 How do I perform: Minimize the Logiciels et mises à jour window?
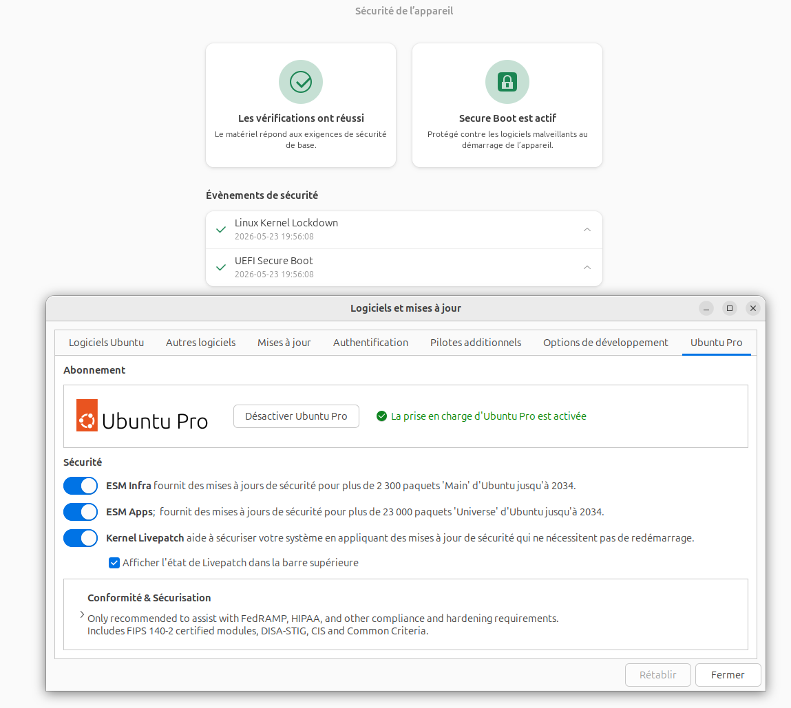point(706,308)
